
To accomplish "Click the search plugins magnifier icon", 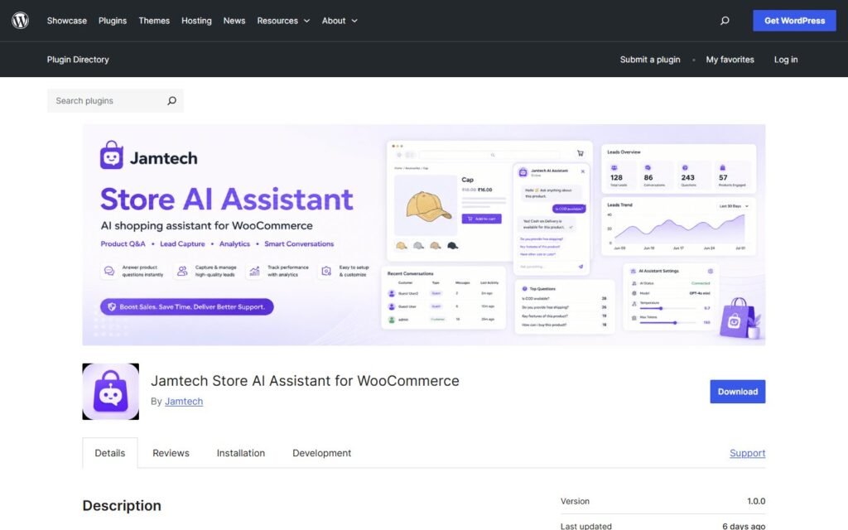I will [171, 100].
